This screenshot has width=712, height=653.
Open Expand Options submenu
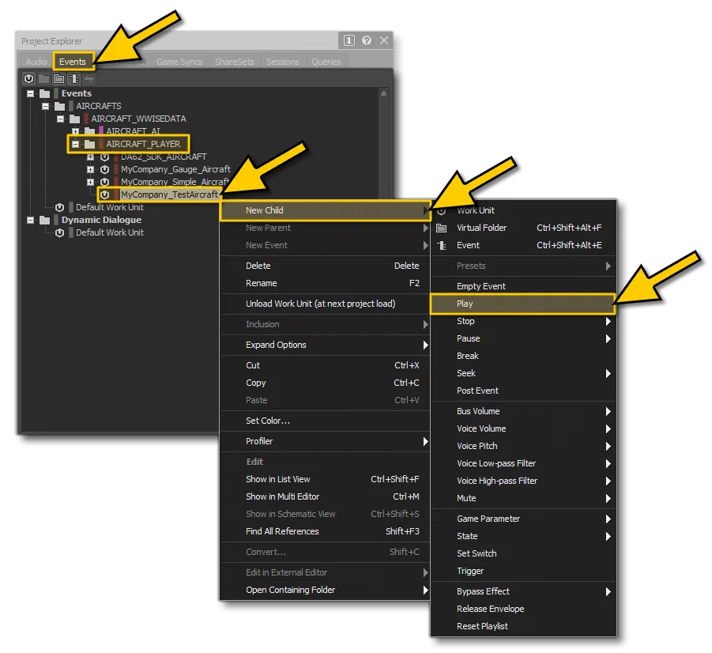pos(325,345)
